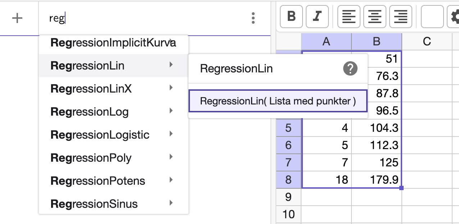The height and width of the screenshot is (224, 459).
Task: Apply left text alignment
Action: tap(348, 17)
